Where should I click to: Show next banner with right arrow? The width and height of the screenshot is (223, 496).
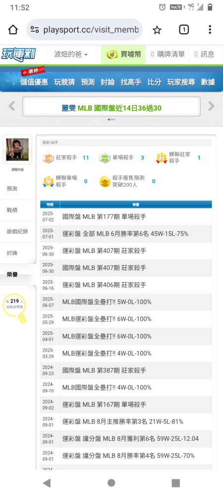(x=211, y=106)
